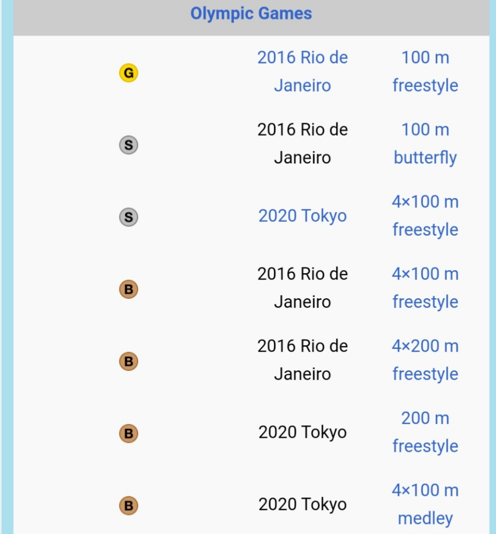Click 2020 Tokyo text in medley row
The height and width of the screenshot is (534, 496).
[x=303, y=504]
